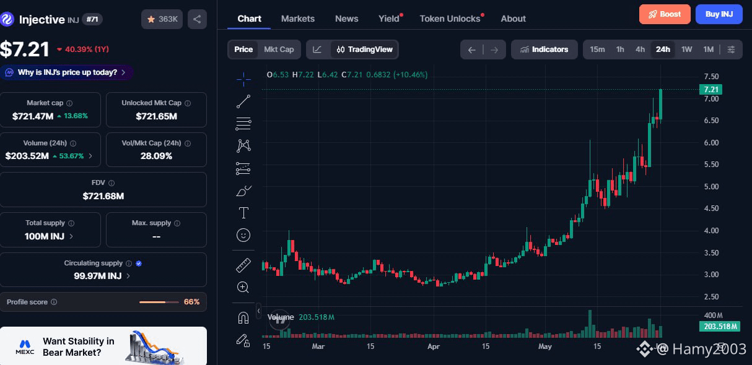Screen dimensions: 752x365
Task: Select the brush drawing tool
Action: click(243, 191)
